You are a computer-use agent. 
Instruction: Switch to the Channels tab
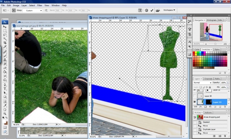tap(208, 79)
